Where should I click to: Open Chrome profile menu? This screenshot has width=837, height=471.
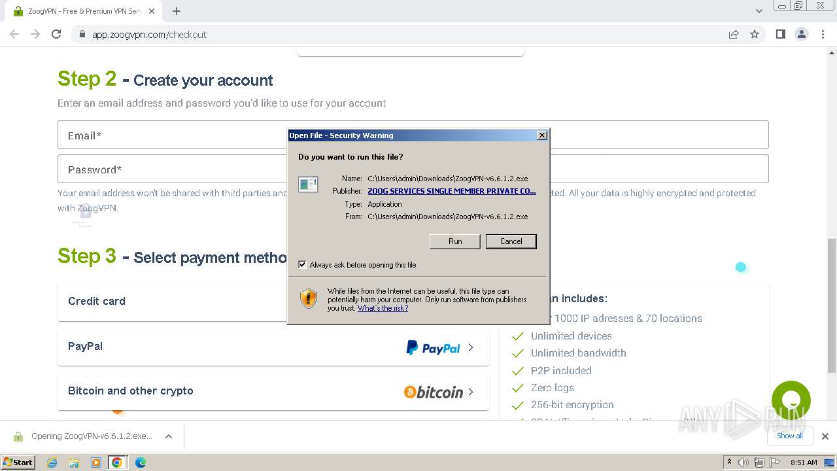(x=802, y=34)
